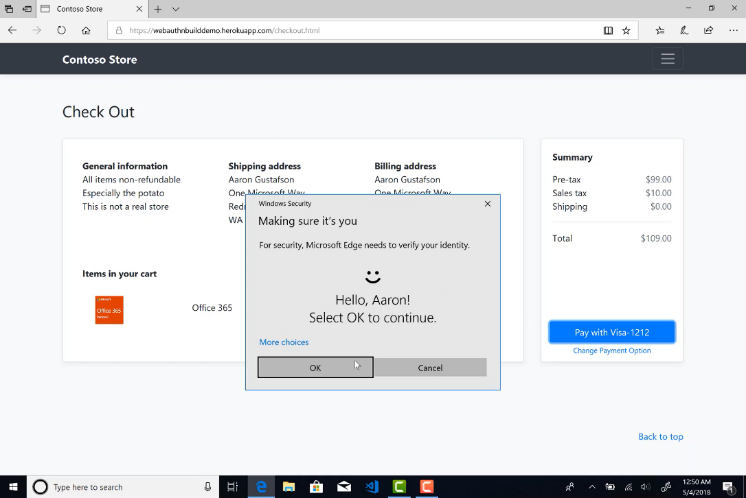Viewport: 746px width, 498px height.
Task: Refresh the checkout page
Action: 61,30
